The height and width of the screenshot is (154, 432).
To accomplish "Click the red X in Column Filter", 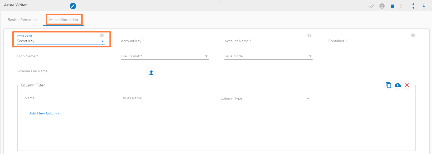I will [407, 85].
